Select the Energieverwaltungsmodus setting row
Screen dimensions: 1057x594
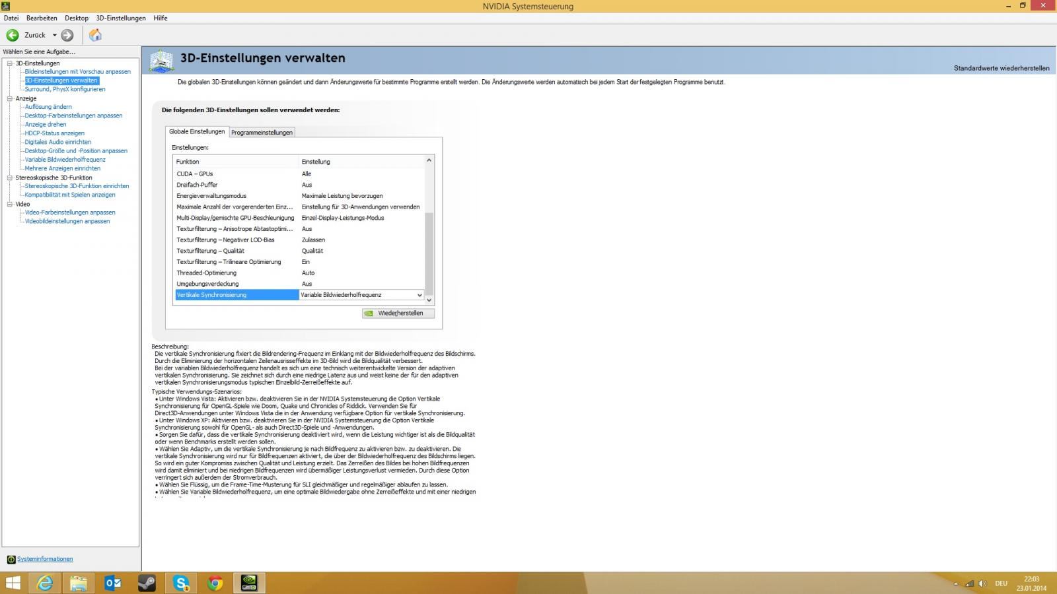[299, 196]
